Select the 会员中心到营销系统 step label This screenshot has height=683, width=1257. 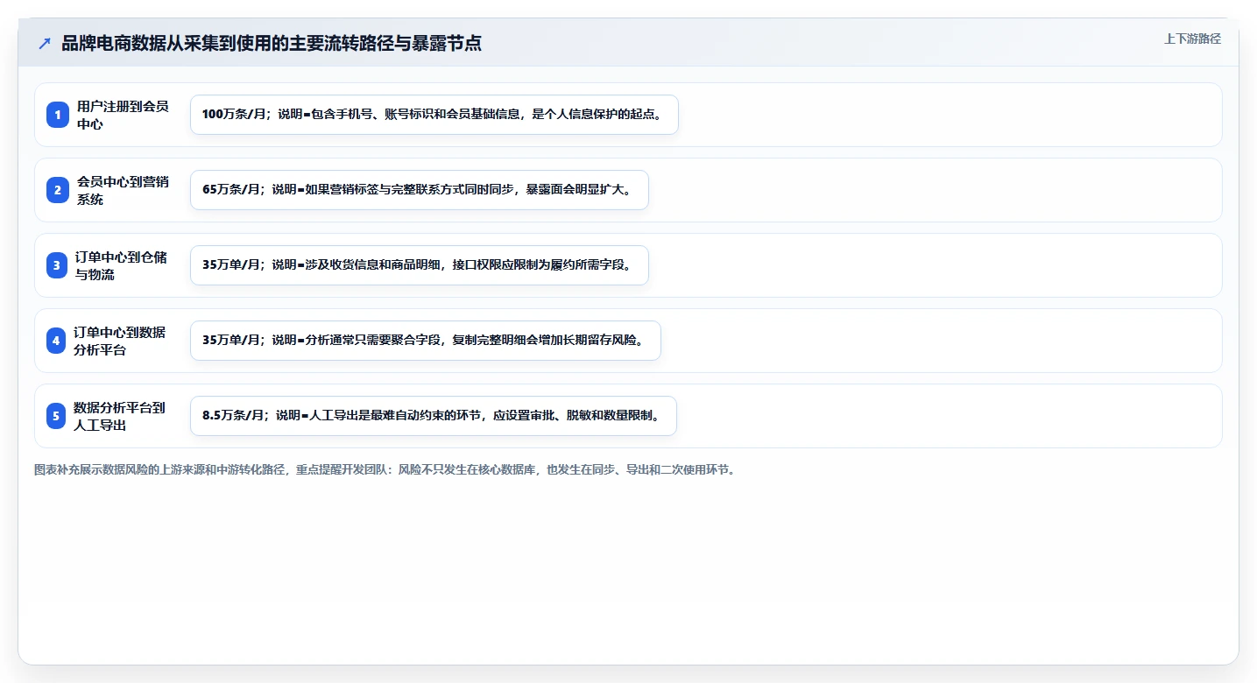(x=123, y=190)
